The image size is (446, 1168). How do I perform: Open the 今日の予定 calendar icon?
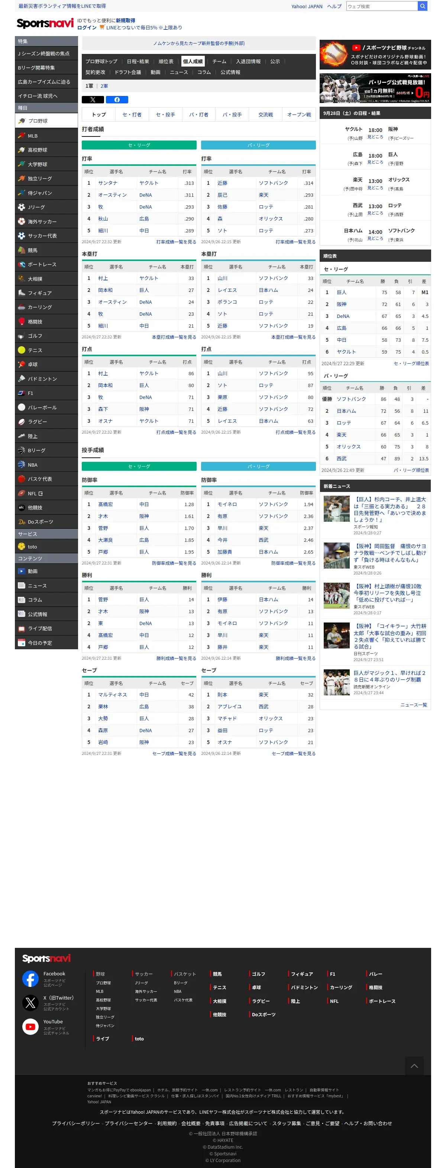click(x=21, y=643)
